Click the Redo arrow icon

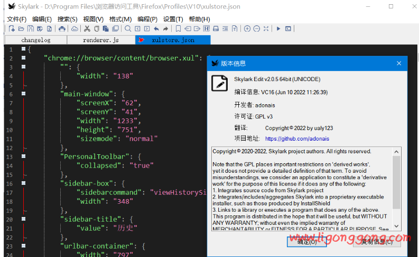click(x=166, y=29)
